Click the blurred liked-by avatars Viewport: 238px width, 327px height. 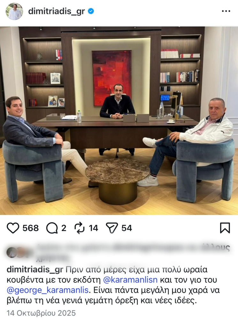click(x=18, y=253)
